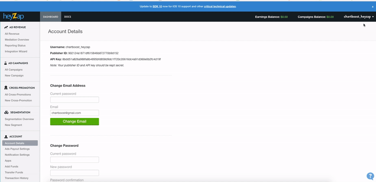Screen dimensions: 376x182
Task: Switch to the Dashboard tab
Action: point(51,17)
